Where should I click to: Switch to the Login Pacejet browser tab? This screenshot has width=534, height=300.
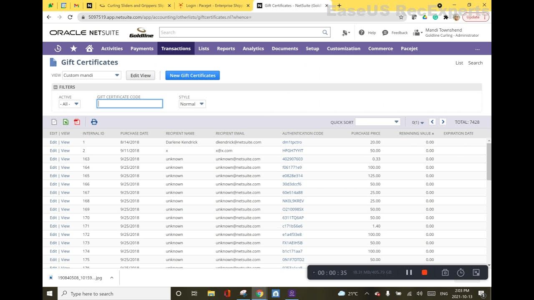click(214, 5)
